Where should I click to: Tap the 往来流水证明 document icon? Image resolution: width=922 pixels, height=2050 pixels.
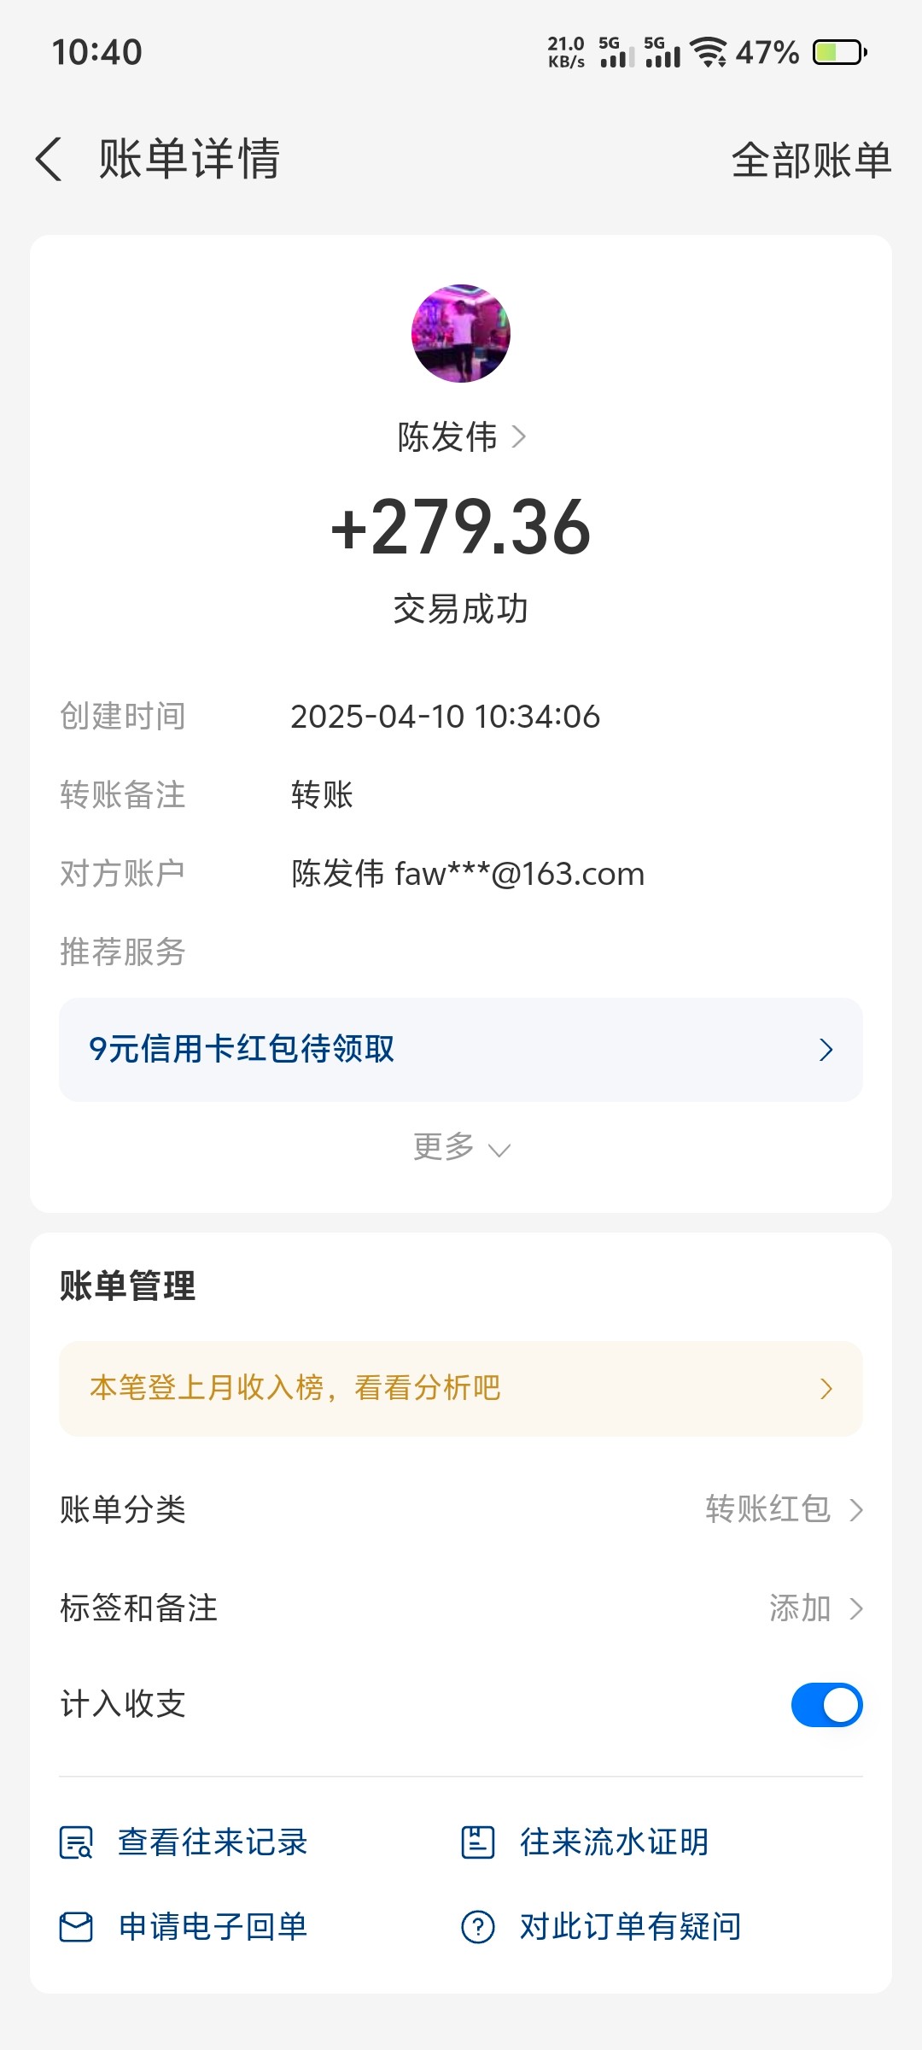tap(477, 1842)
